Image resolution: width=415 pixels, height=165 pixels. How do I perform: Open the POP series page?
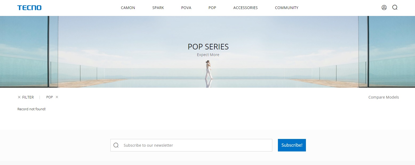click(212, 8)
